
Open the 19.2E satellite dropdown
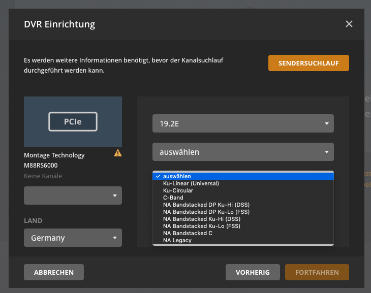[243, 123]
